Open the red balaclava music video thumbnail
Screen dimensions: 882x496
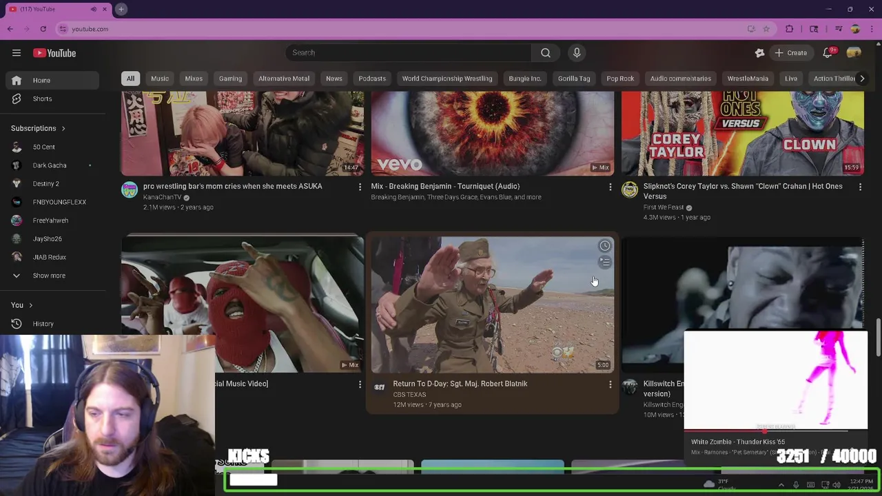243,305
